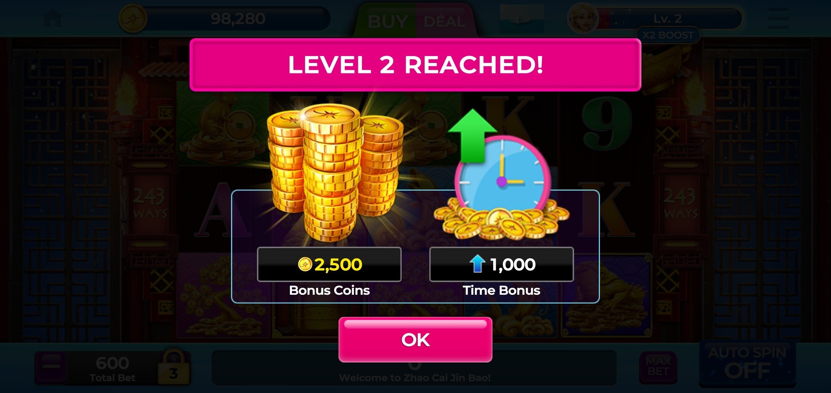Tap the 98,280 coin balance
Image resolution: width=831 pixels, height=393 pixels.
(x=238, y=19)
